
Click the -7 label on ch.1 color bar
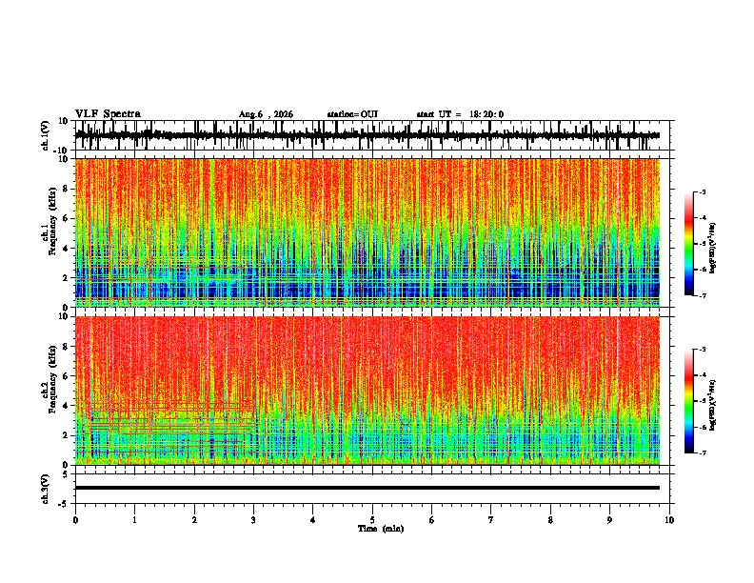pos(702,295)
